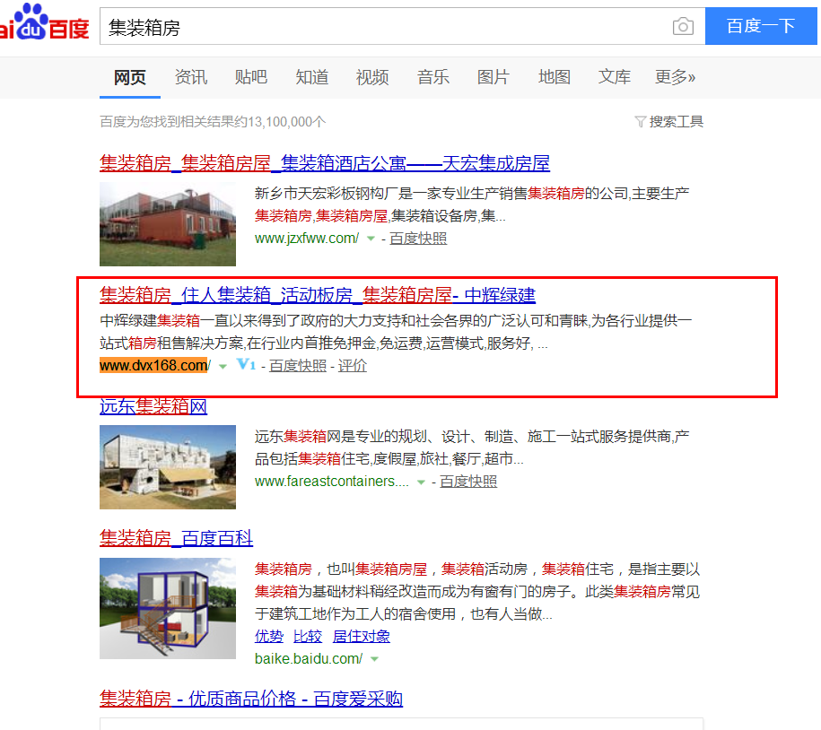Expand the dropdown arrow beside www.fareastcontainers

click(421, 482)
